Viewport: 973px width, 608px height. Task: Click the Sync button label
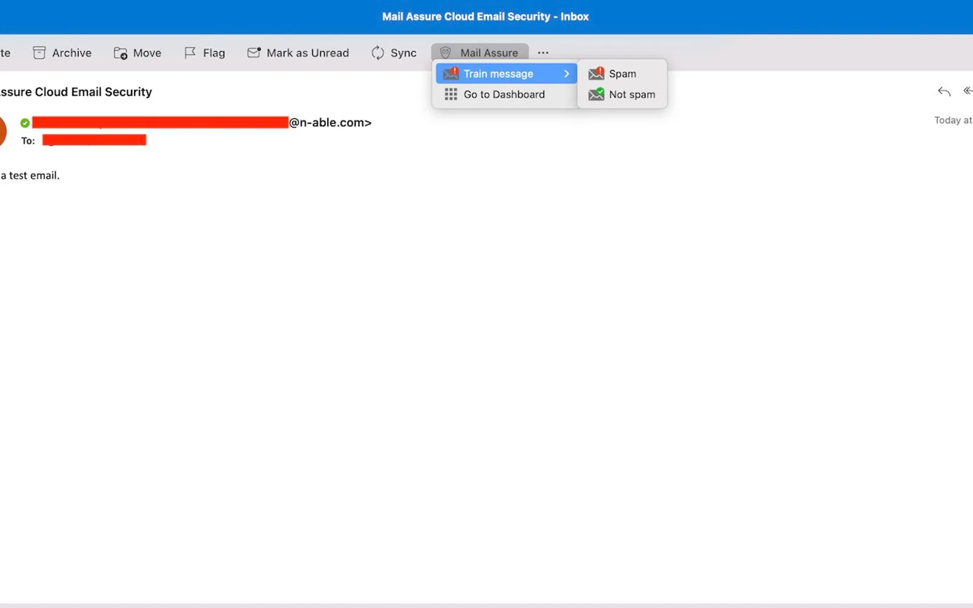(403, 53)
